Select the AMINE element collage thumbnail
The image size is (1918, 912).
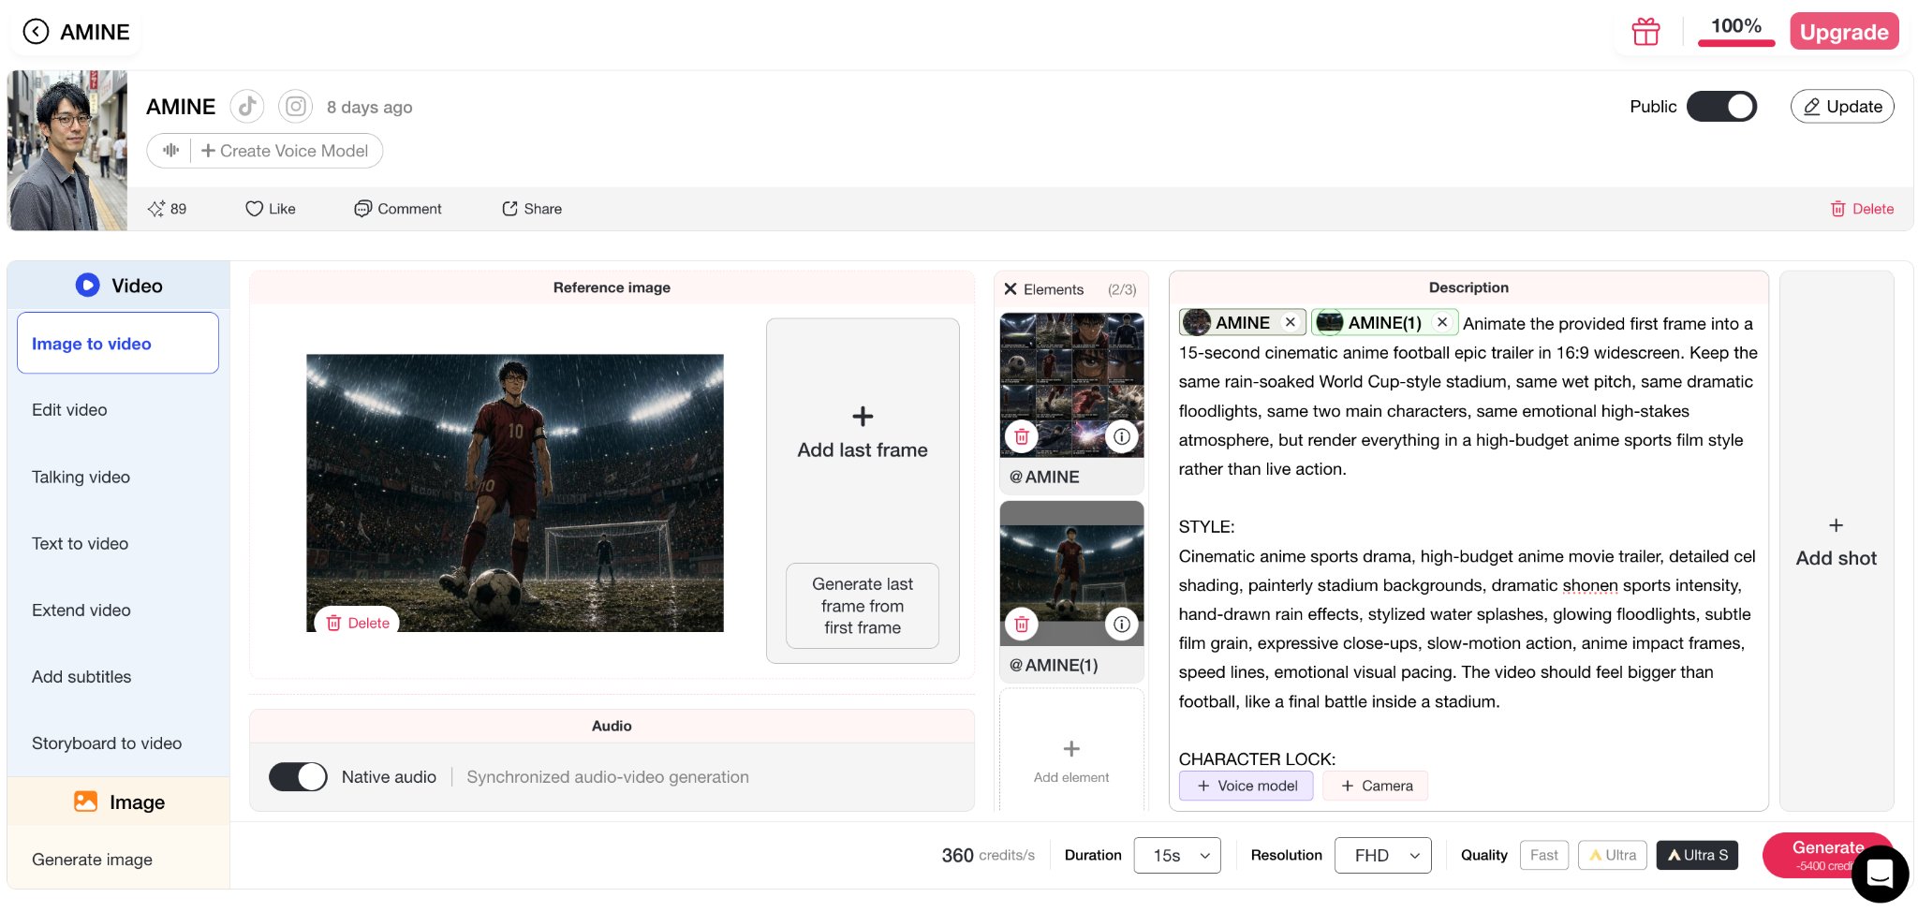1071,385
